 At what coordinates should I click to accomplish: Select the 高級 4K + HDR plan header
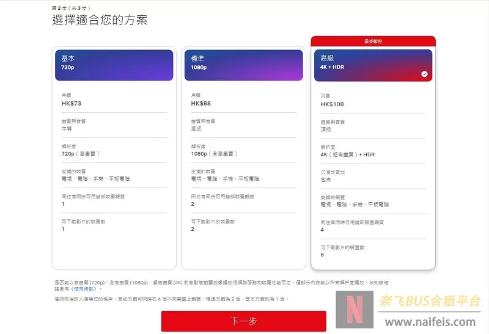(x=373, y=65)
